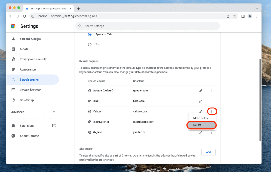Click the Add button for Site search
Screen dimensions: 271x172
pos(208,152)
